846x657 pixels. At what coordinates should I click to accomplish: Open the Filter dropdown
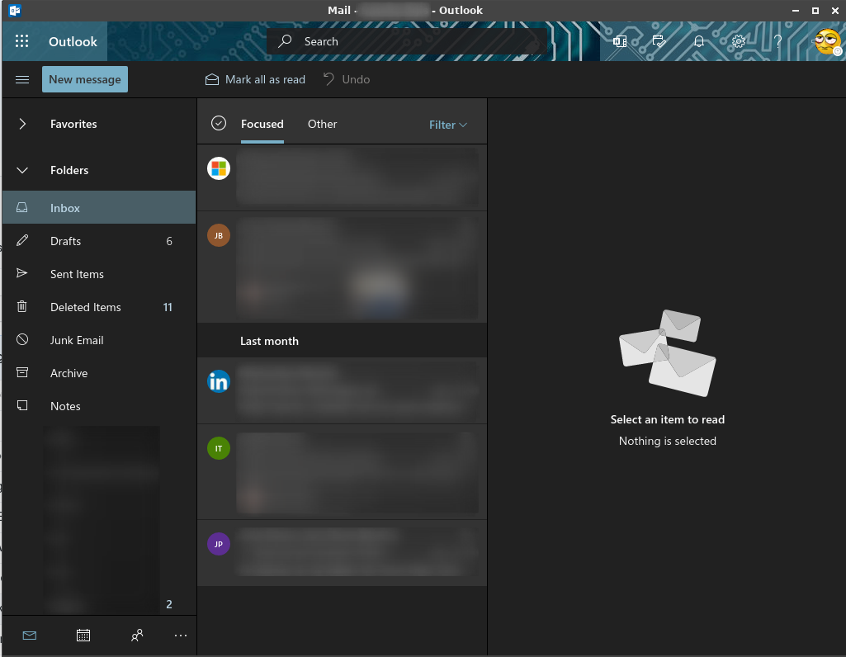coord(448,125)
